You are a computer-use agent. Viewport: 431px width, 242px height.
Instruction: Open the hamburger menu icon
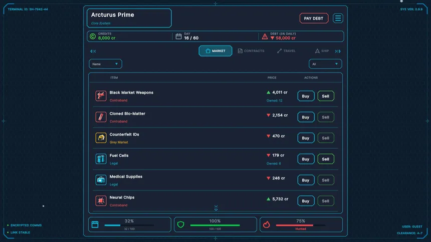338,18
